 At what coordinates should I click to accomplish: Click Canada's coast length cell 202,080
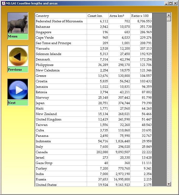coord(98,152)
